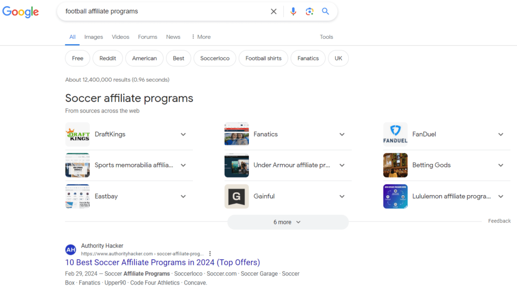Viewport: 517px width, 288px height.
Task: Click the Betting Gods entry label
Action: pyautogui.click(x=431, y=165)
